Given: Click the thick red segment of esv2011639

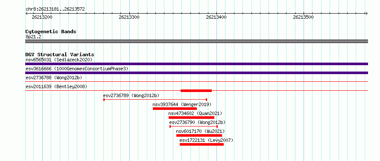Looking at the screenshot, I should pyautogui.click(x=196, y=91).
